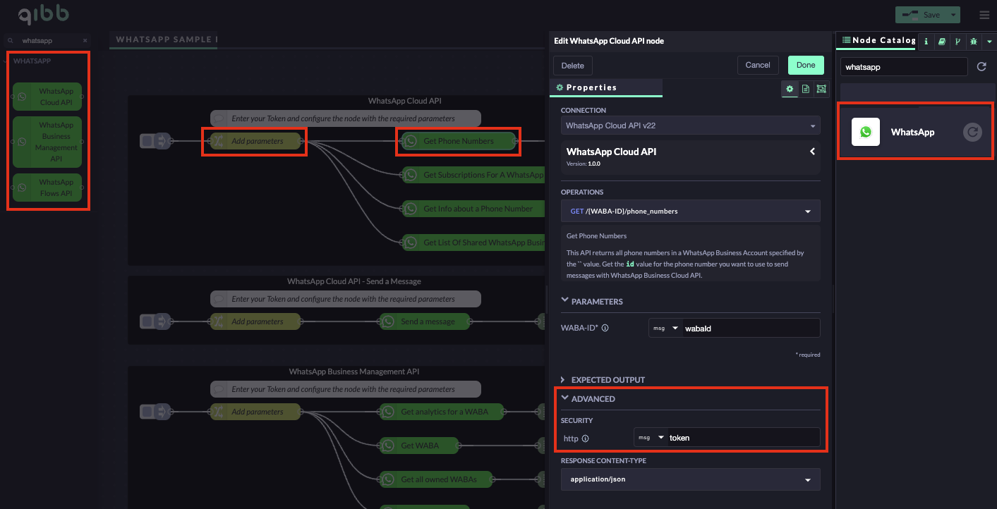Open the node description document icon
Viewport: 997px width, 509px height.
[805, 89]
